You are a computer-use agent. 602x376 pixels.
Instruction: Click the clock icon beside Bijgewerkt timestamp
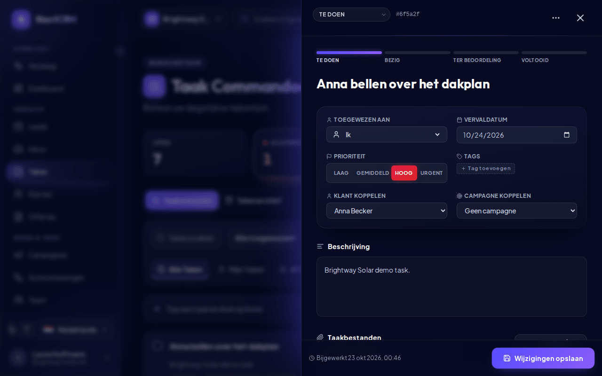coord(312,358)
